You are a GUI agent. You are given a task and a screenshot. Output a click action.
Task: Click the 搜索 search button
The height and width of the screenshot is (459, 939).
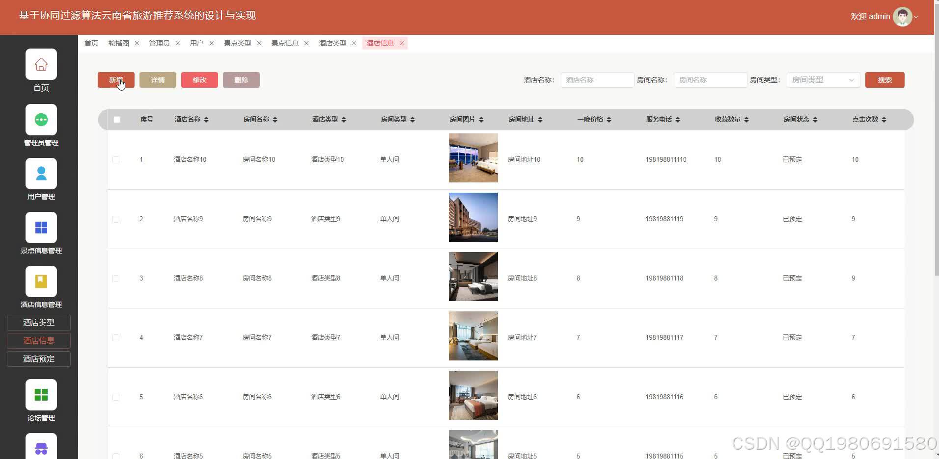[884, 80]
